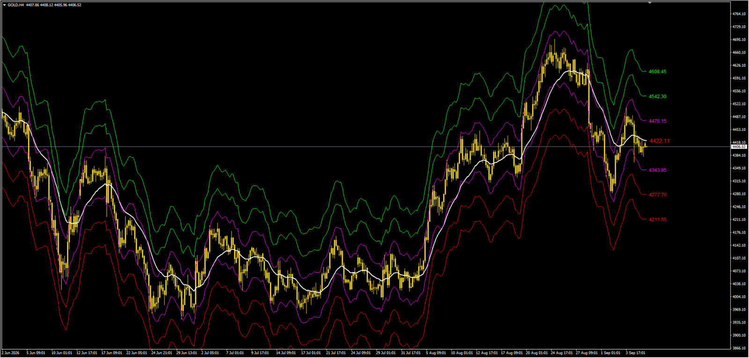The height and width of the screenshot is (358, 749).
Task: Click price scale label 4729.10
Action: pos(739,27)
